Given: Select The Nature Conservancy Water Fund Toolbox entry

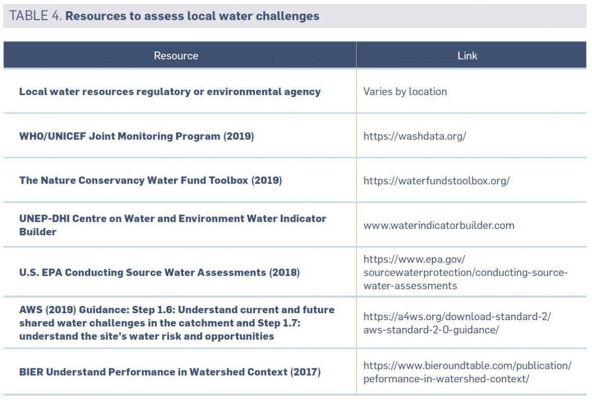Looking at the screenshot, I should 150,181.
